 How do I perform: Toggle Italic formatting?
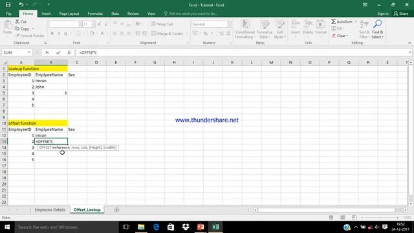pos(59,33)
